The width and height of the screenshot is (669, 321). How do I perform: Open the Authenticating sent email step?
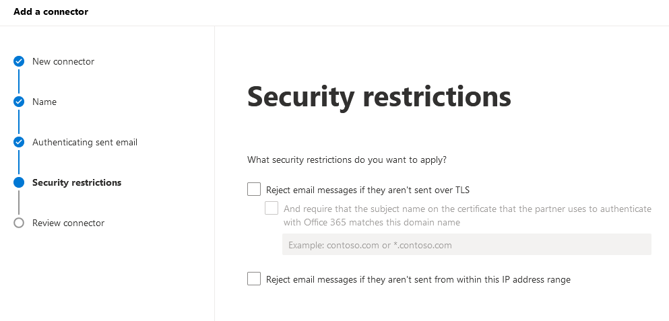pyautogui.click(x=85, y=142)
